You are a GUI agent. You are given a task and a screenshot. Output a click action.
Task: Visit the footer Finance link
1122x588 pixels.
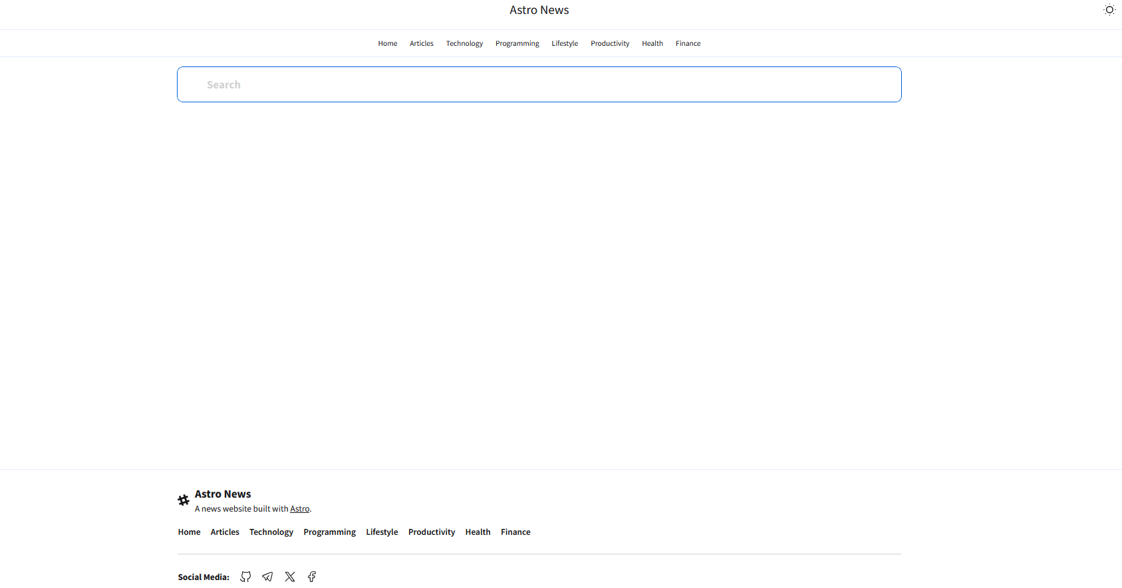tap(515, 532)
